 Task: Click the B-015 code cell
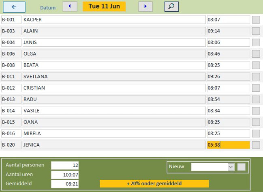pos(11,122)
